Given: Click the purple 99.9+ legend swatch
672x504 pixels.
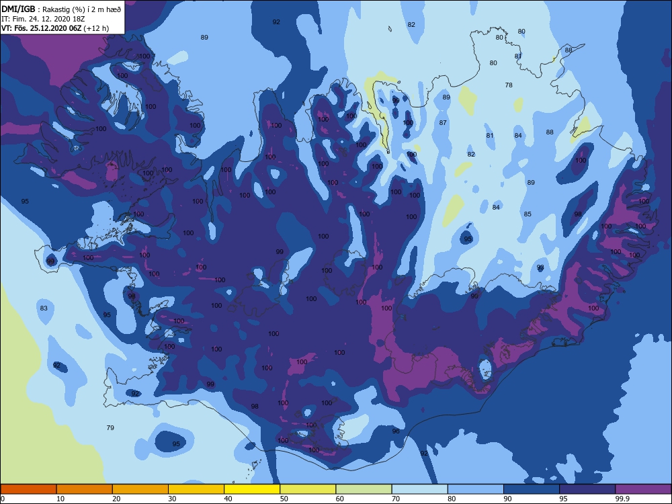Looking at the screenshot, I should (x=643, y=489).
